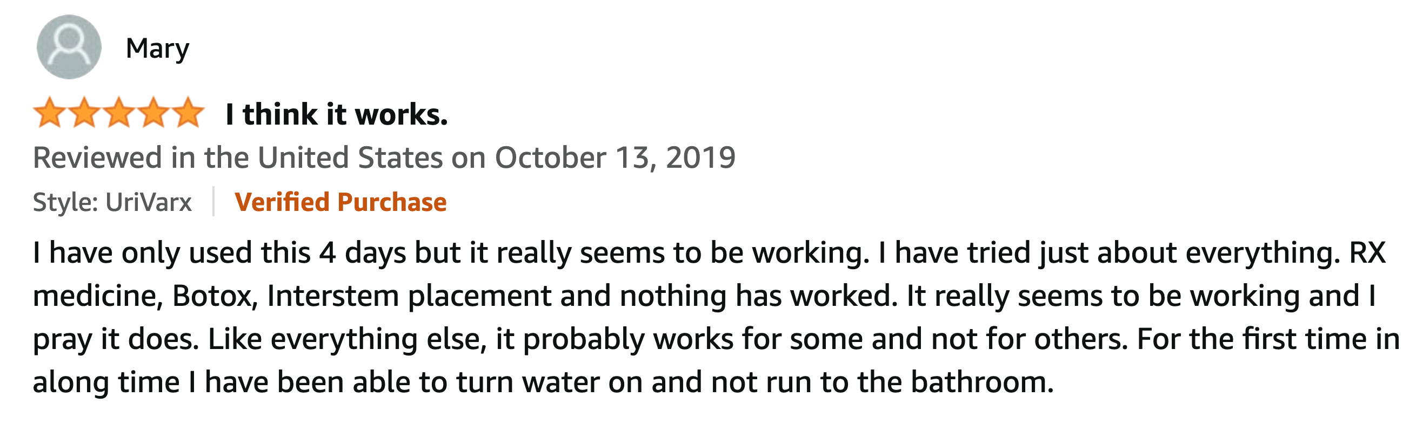Image resolution: width=1416 pixels, height=424 pixels.
Task: Click the vertical divider before Verified Purchase
Action: [213, 201]
